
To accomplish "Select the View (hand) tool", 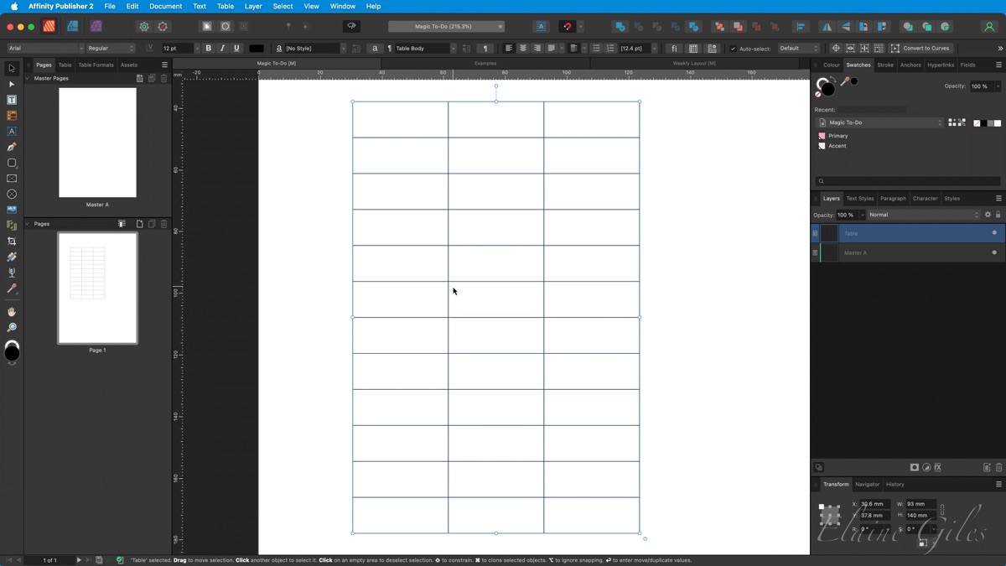I will (x=12, y=312).
